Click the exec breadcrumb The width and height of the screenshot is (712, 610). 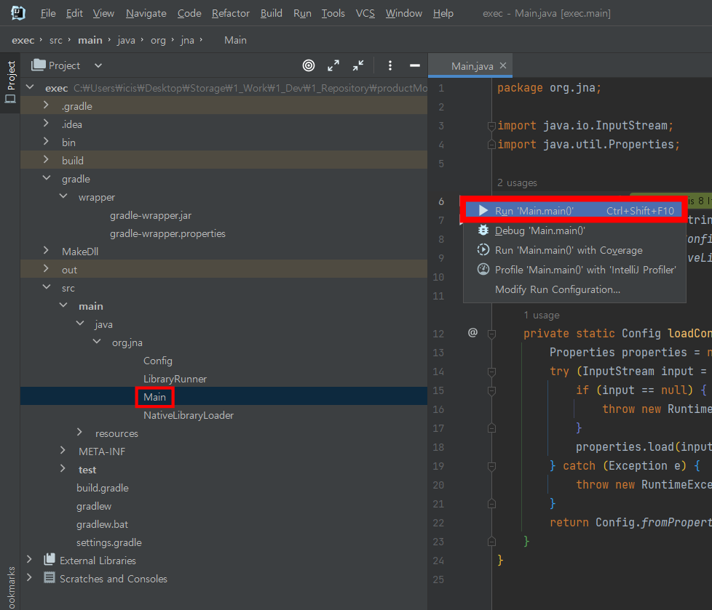tap(23, 41)
